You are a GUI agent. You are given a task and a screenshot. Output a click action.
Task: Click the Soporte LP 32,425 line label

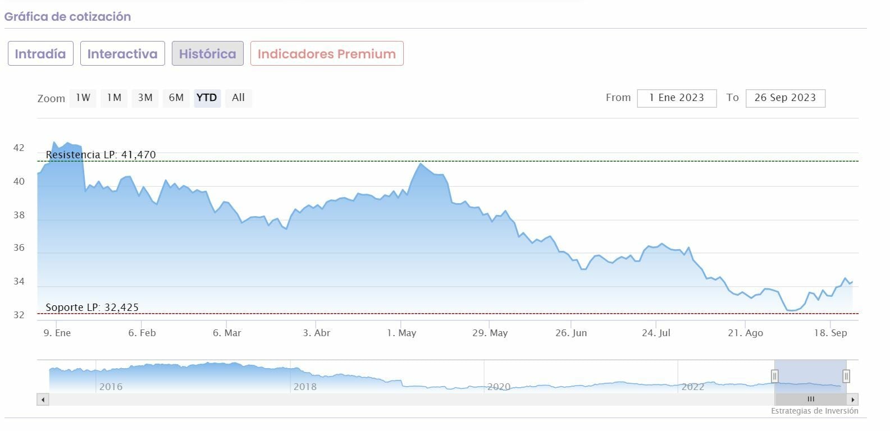point(92,308)
